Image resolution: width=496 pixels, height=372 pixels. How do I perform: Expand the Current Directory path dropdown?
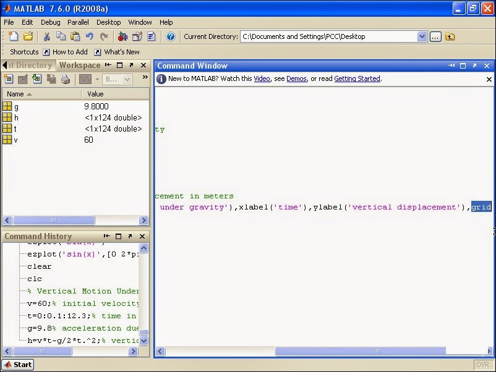[x=422, y=36]
